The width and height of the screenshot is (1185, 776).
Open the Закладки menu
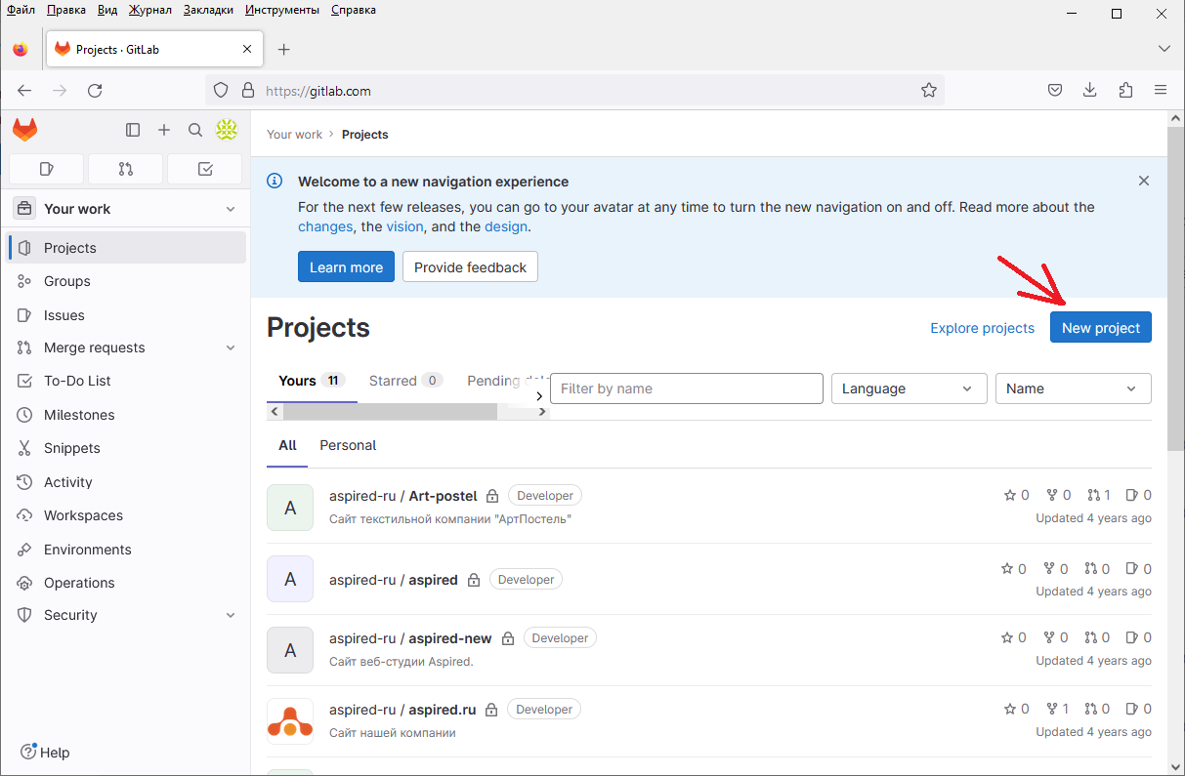point(208,10)
